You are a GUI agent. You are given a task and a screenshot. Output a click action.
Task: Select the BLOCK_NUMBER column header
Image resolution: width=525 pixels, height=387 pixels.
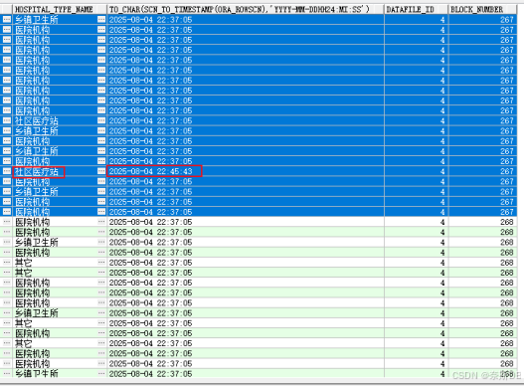click(482, 9)
